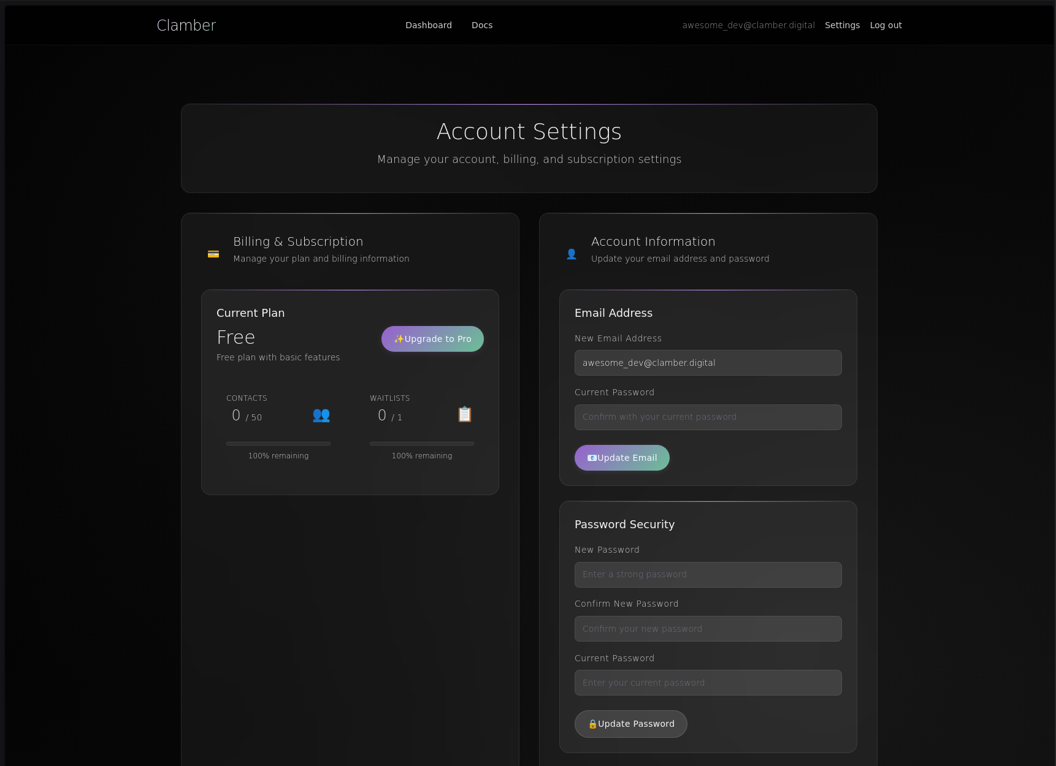This screenshot has height=766, width=1056.
Task: Click the contacts people icon
Action: [321, 415]
